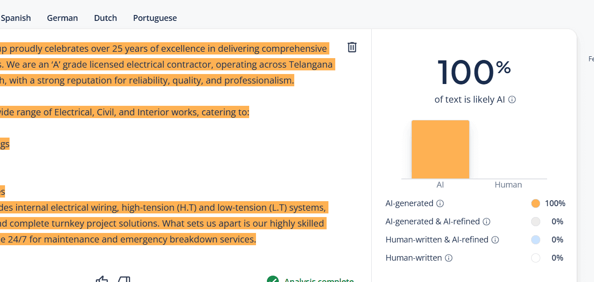Click the orange AI bar in the chart
Image resolution: width=594 pixels, height=282 pixels.
point(440,149)
